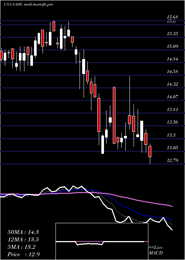The width and height of the screenshot is (185, 260).
Task: Select the 12.79 price axis label
Action: (172, 160)
